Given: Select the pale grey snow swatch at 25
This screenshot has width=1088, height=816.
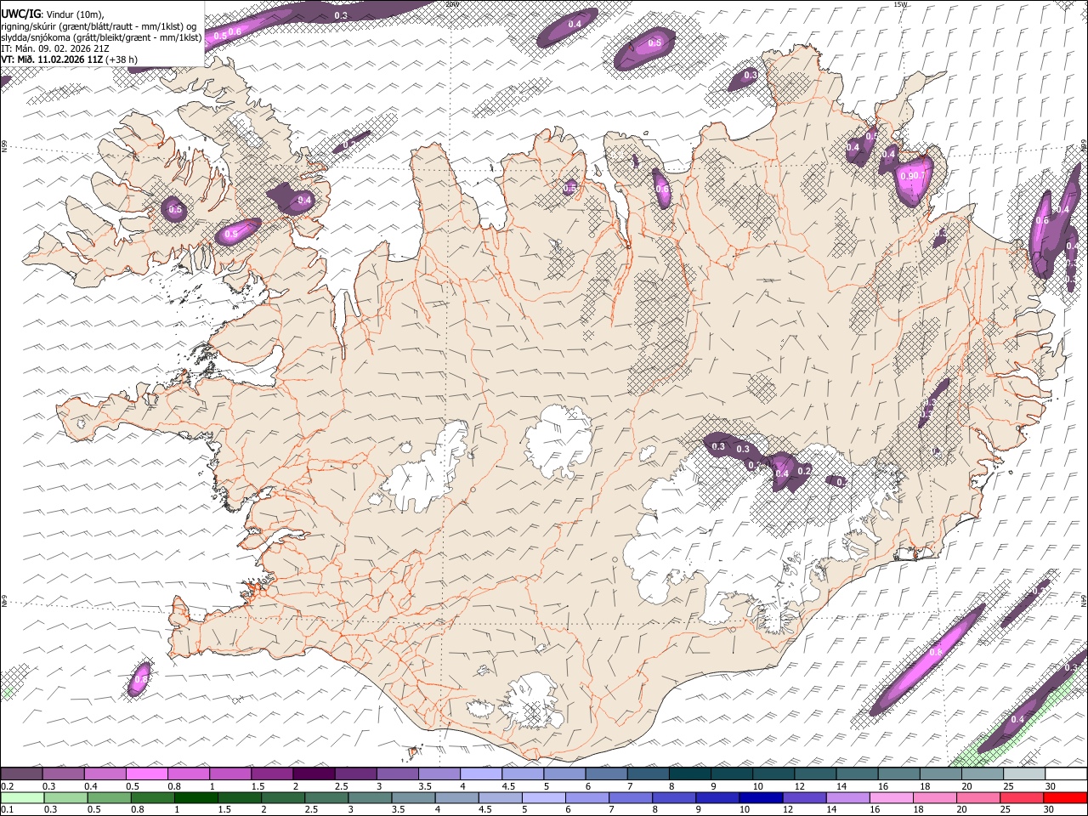Looking at the screenshot, I should [1023, 773].
